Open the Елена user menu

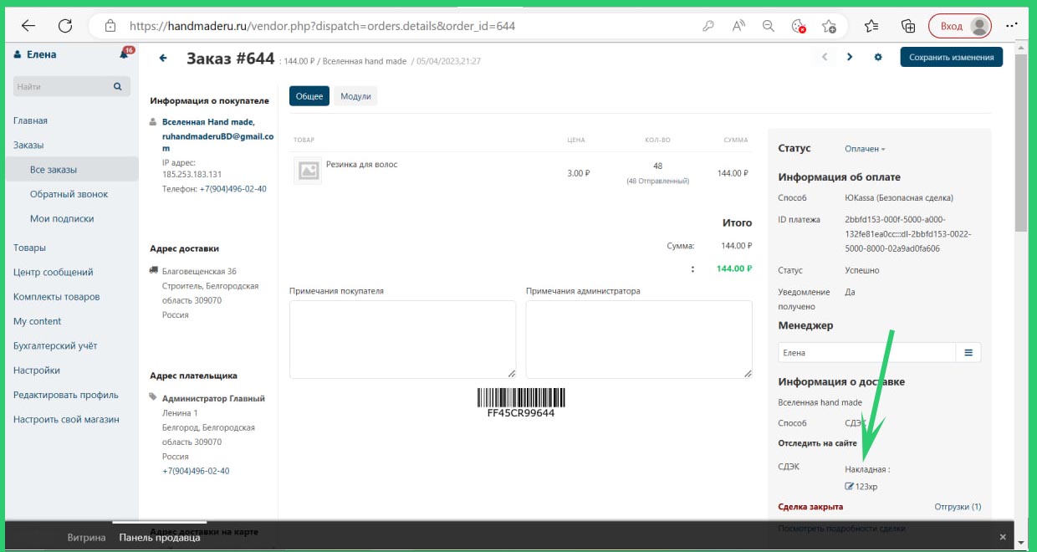36,54
